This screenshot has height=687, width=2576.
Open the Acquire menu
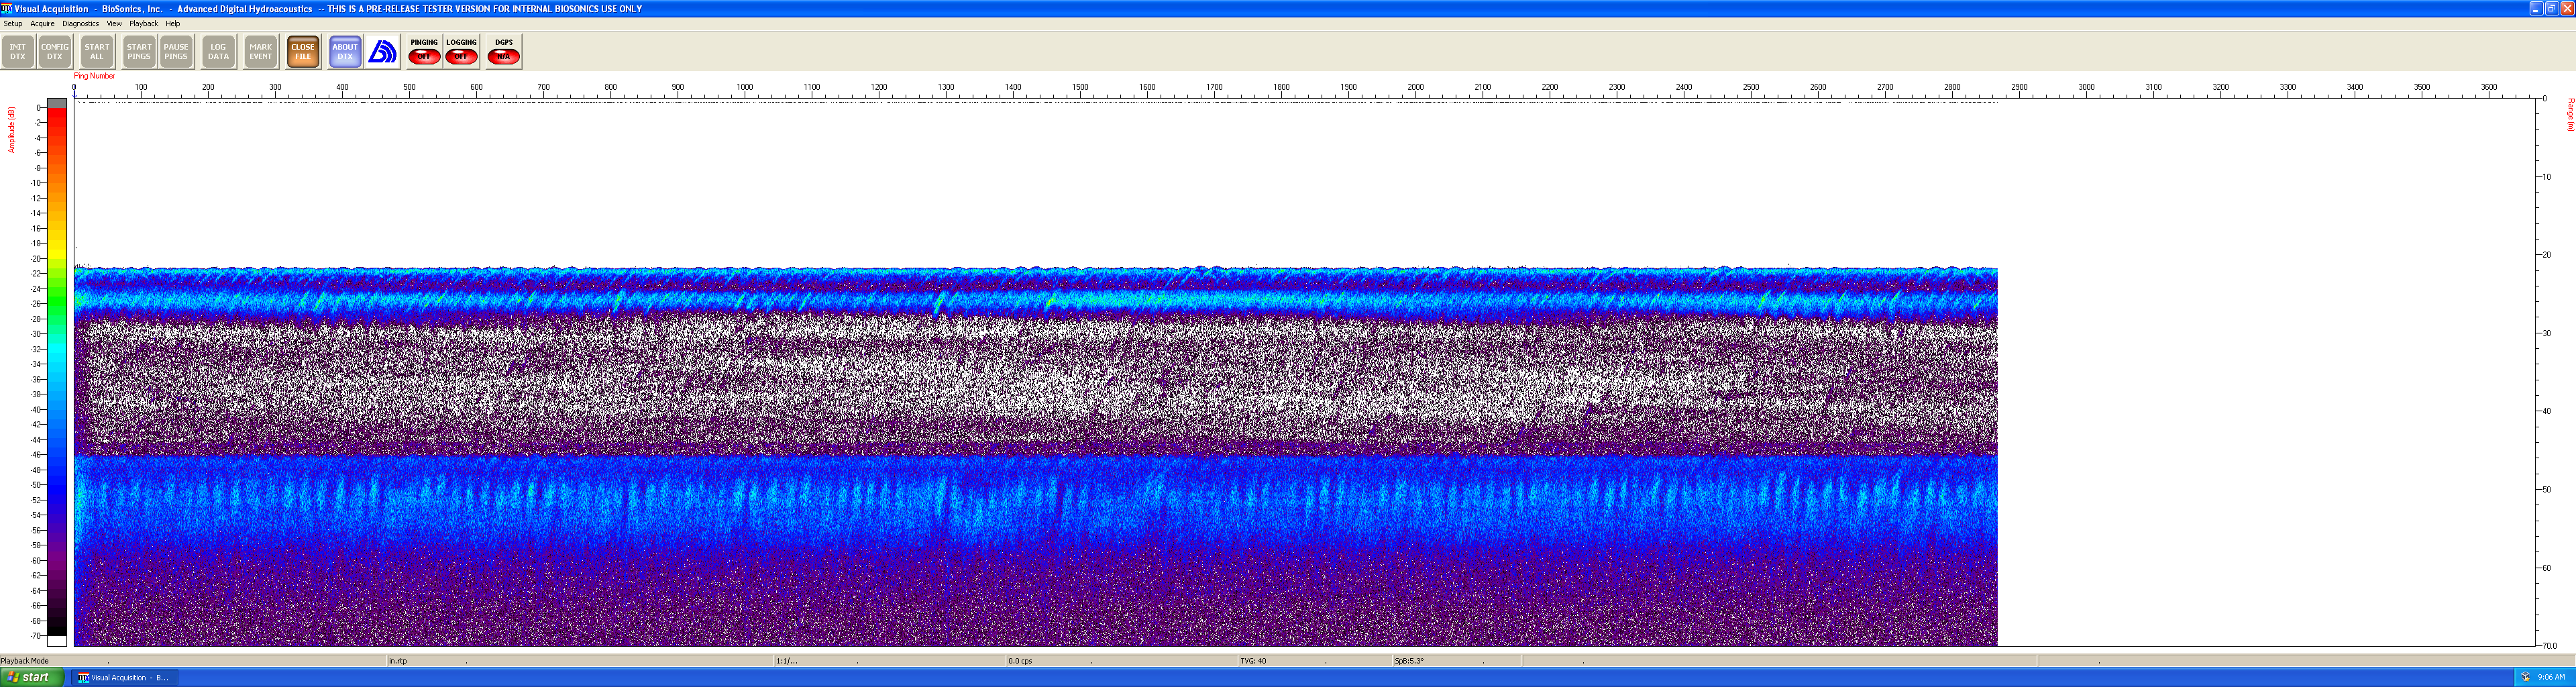click(42, 24)
